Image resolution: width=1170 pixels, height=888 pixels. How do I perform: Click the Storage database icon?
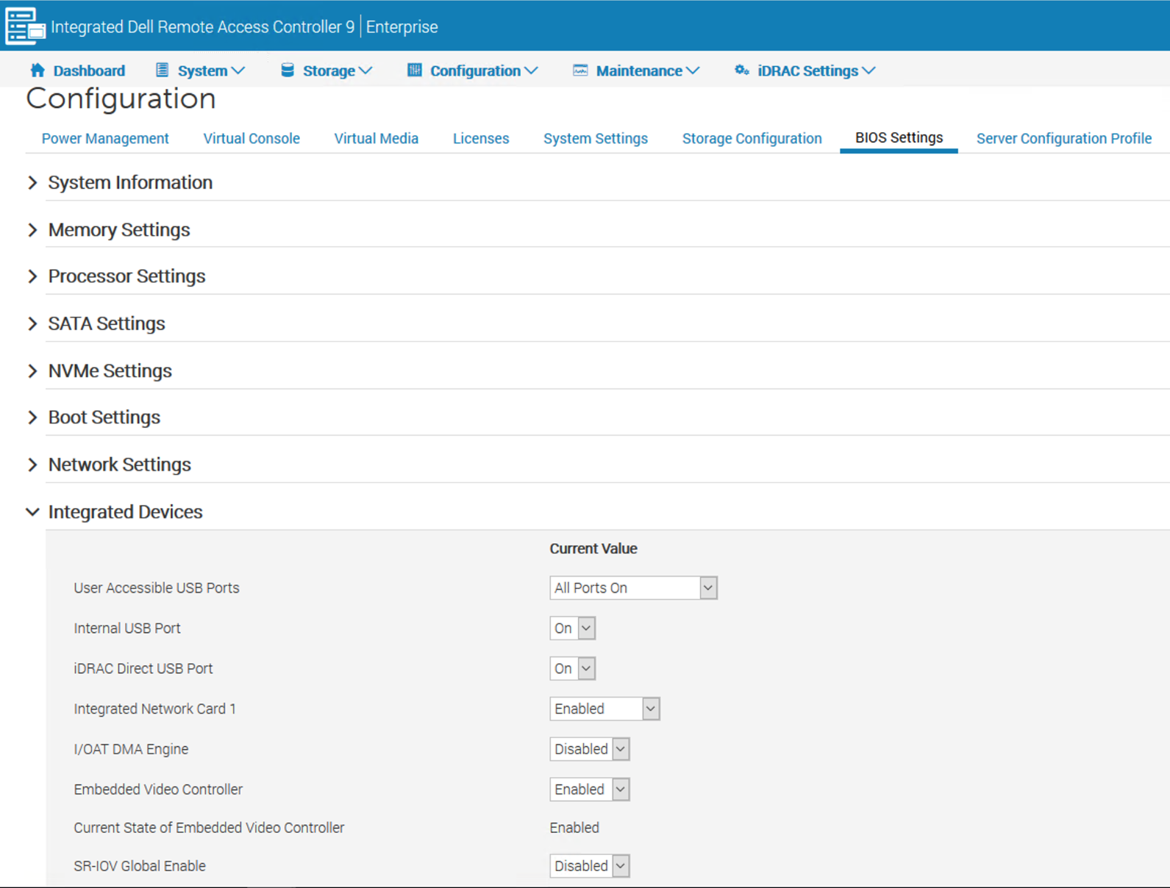click(x=288, y=70)
